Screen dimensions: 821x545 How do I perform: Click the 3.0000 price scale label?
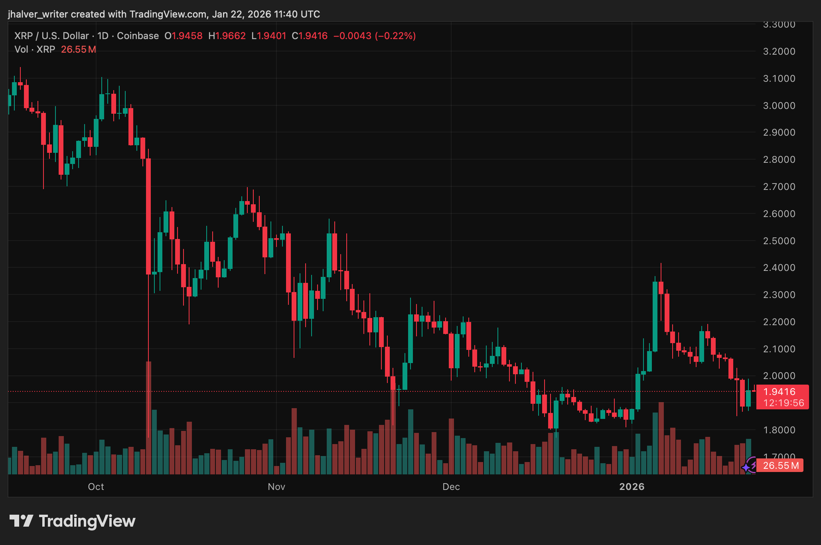pos(779,106)
